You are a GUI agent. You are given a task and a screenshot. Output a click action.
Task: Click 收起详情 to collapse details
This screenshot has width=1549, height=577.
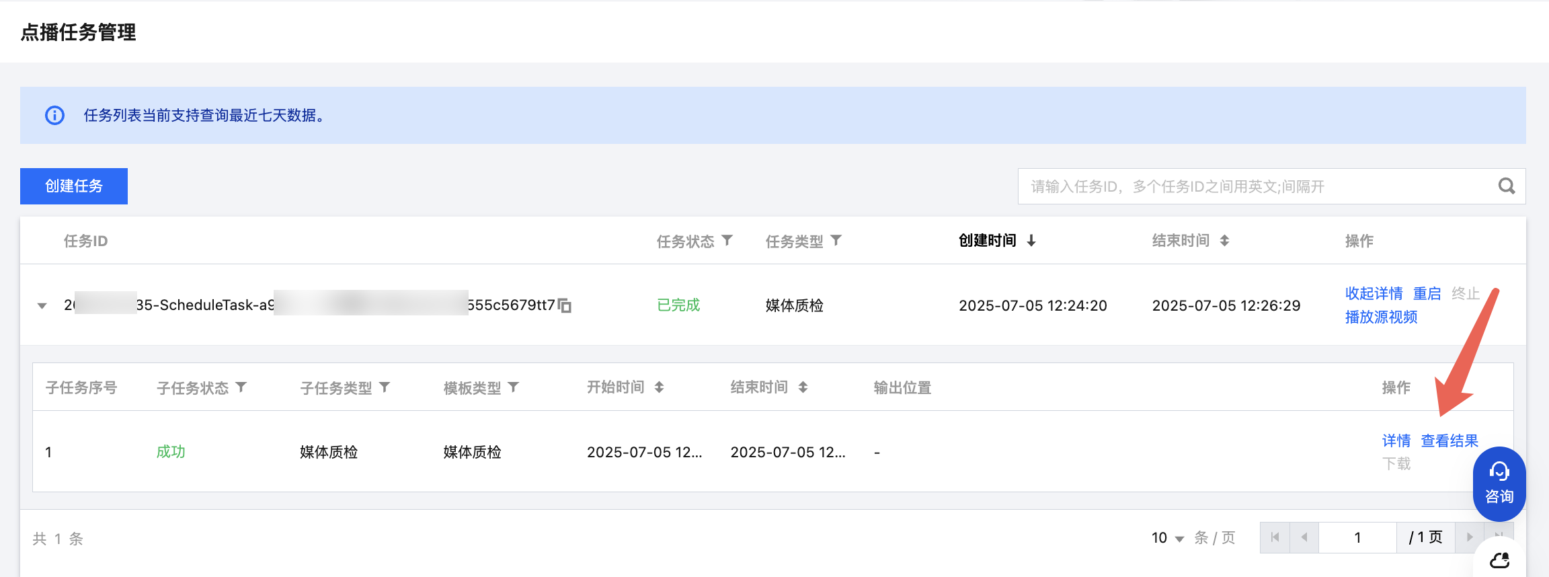(1374, 294)
